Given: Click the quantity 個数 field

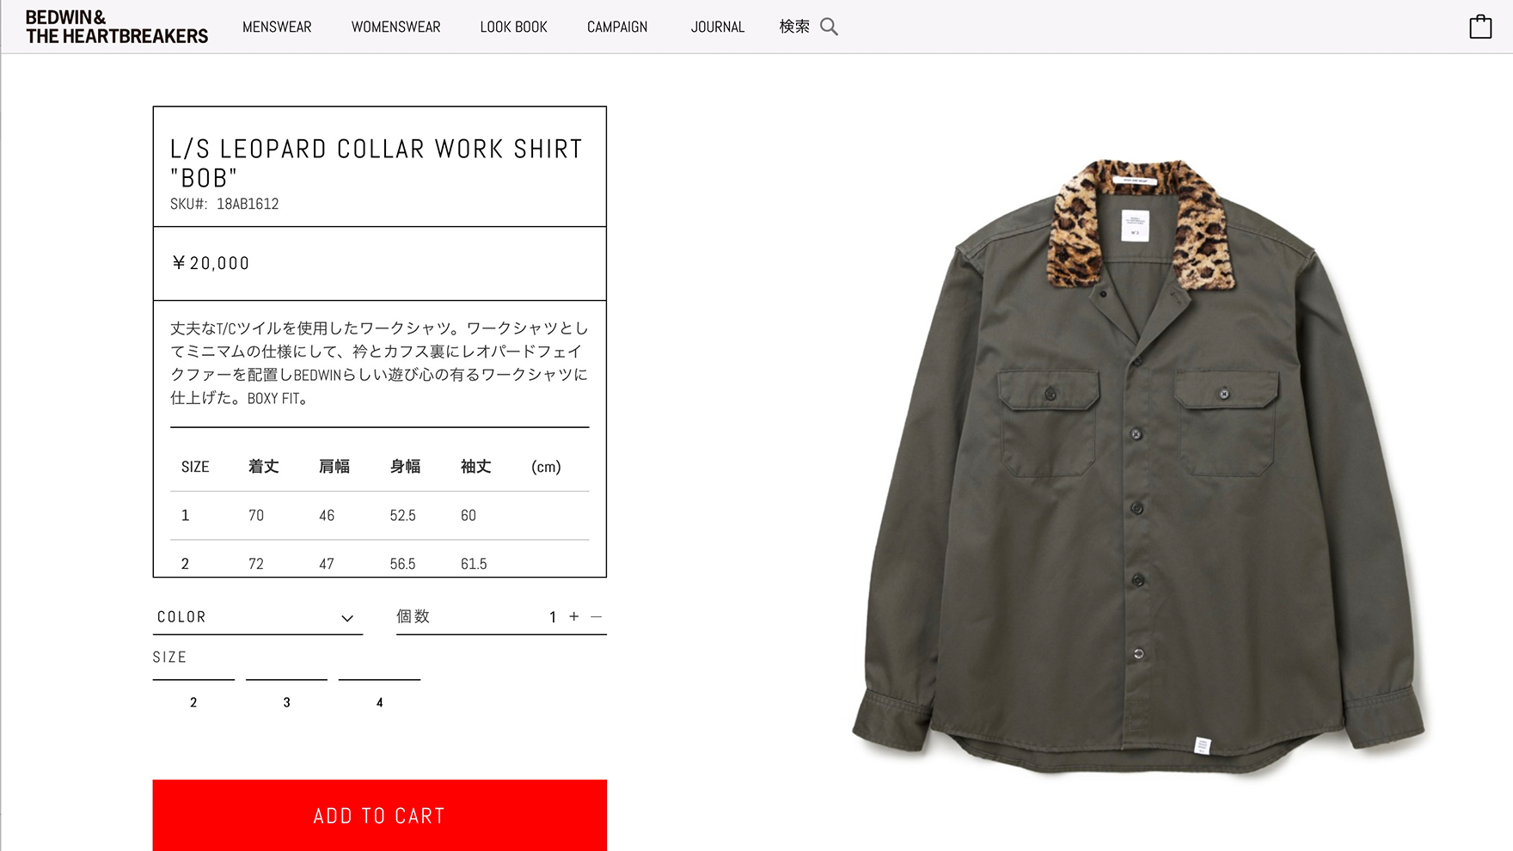Looking at the screenshot, I should [501, 617].
